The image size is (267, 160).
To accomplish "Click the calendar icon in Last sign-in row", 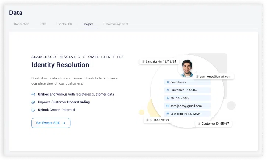I will (168, 114).
